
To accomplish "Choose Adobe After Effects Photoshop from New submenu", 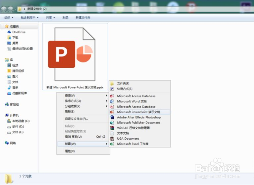I will click(138, 117).
